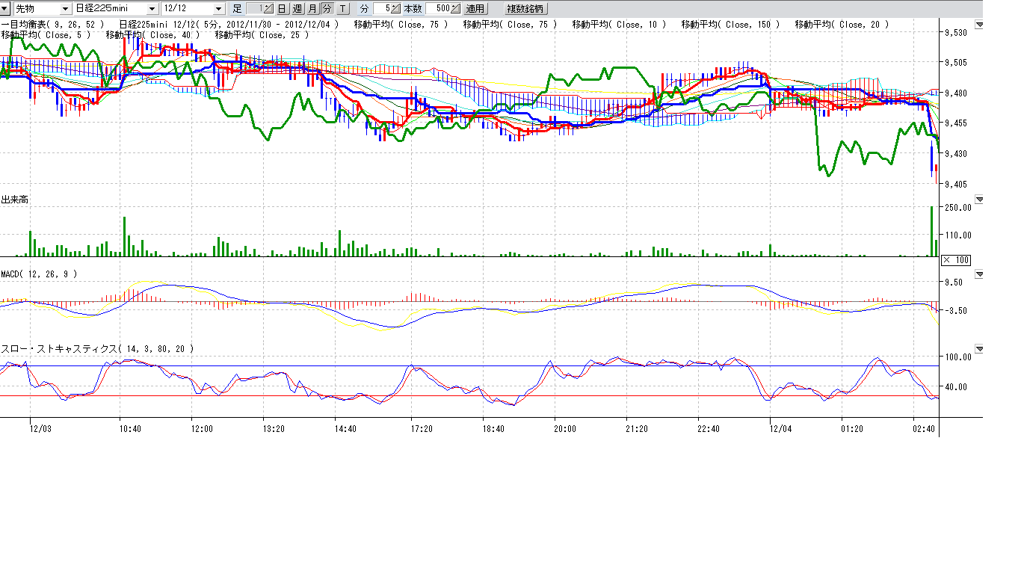This screenshot has width=1021, height=574.
Task: Adjust the minutes interval spinner showing 5
Action: coord(395,9)
